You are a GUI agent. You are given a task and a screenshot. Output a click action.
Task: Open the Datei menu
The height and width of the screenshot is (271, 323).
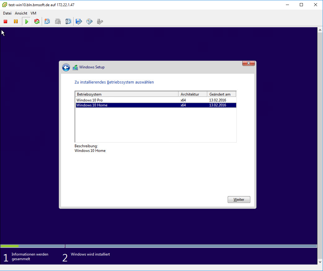7,13
